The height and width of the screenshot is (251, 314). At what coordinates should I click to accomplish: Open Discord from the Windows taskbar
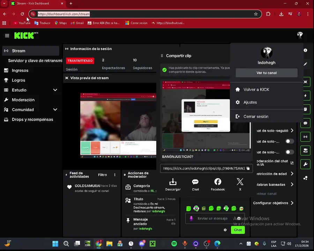142,244
